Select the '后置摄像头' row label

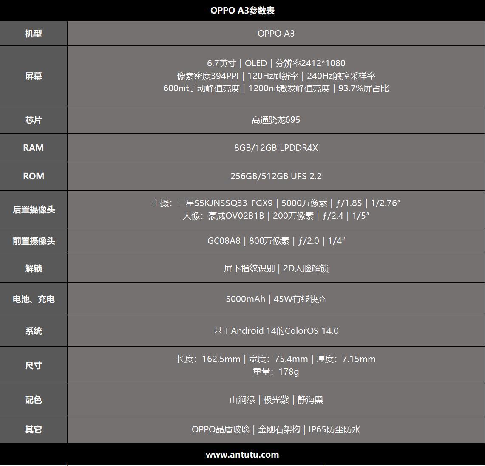tap(34, 209)
